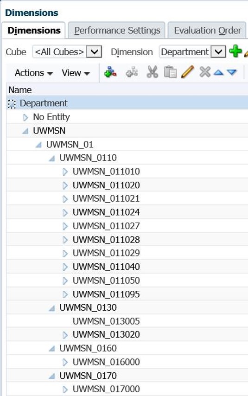Click the Move Up blue arrow
This screenshot has width=248, height=396.
219,73
